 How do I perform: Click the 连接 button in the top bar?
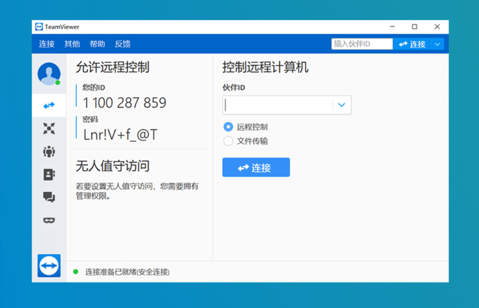413,44
